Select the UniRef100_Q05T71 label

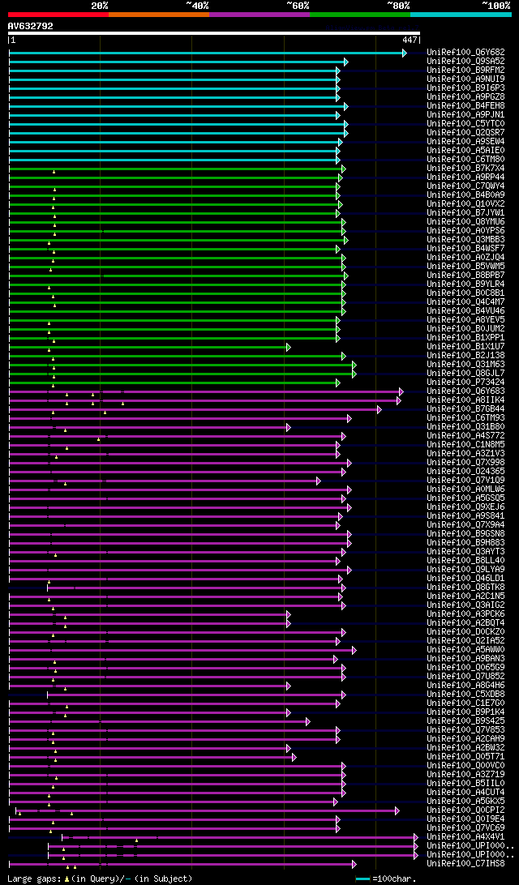(466, 757)
